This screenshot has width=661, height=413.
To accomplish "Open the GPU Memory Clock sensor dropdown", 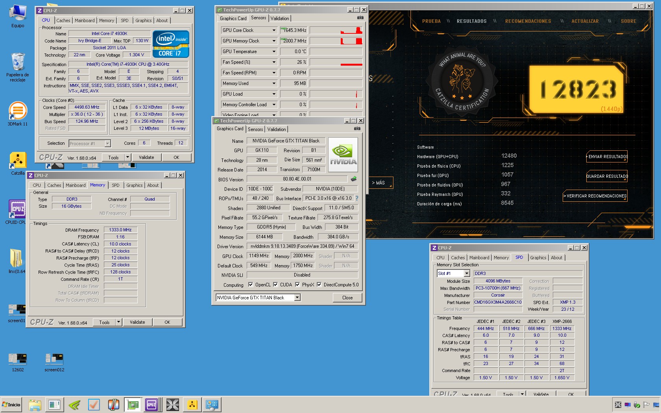I will click(x=274, y=41).
